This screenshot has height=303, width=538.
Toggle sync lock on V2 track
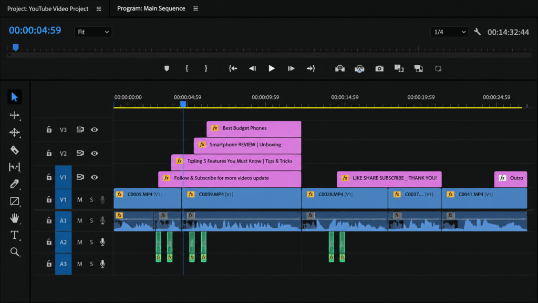(80, 153)
